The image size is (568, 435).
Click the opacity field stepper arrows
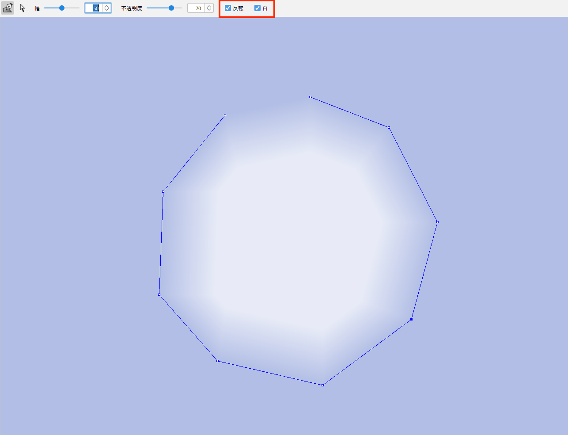tap(209, 8)
